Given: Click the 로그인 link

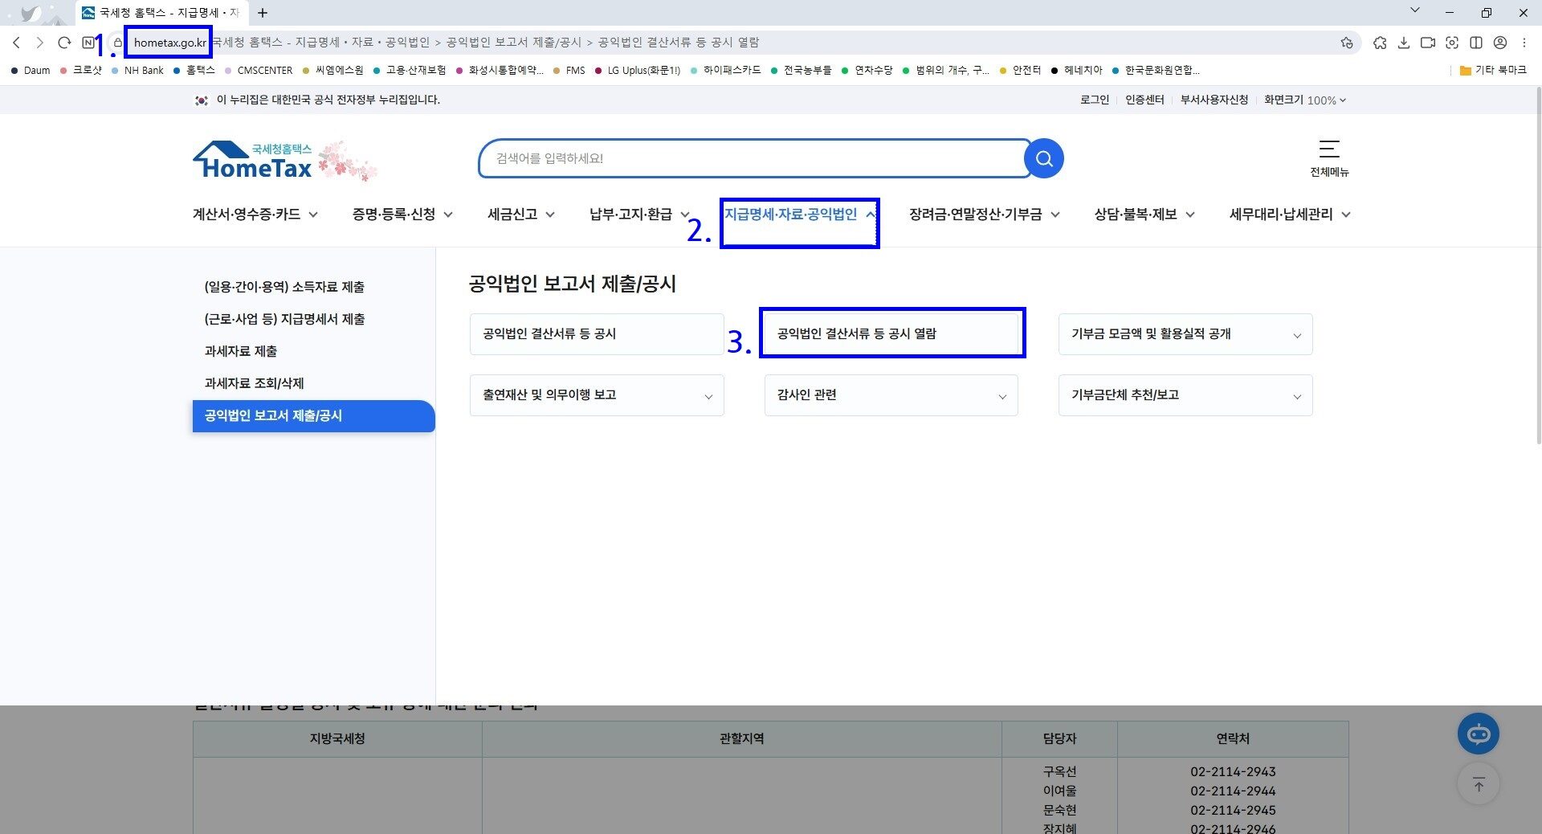Looking at the screenshot, I should tap(1094, 100).
